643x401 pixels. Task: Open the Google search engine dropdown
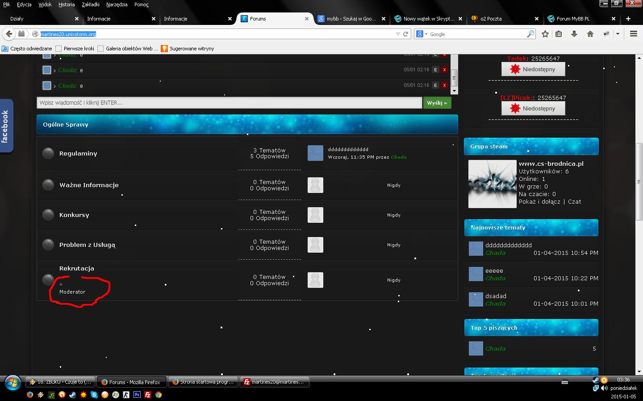(x=422, y=34)
